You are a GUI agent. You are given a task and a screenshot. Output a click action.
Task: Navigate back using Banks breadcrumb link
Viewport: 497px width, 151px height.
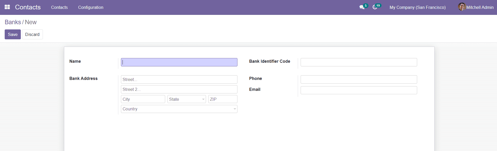pyautogui.click(x=12, y=22)
